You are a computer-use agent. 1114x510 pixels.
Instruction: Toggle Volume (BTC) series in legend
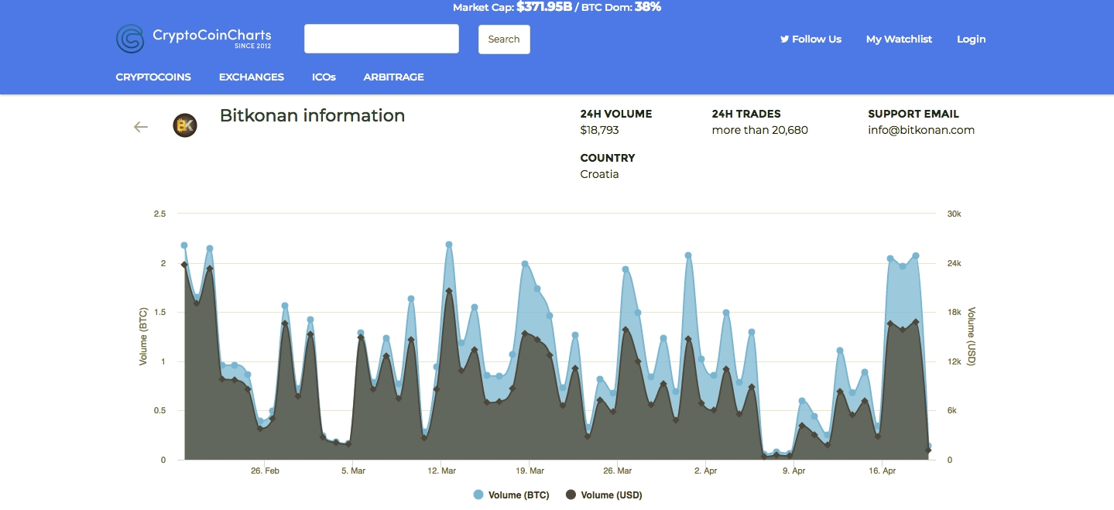pos(511,495)
